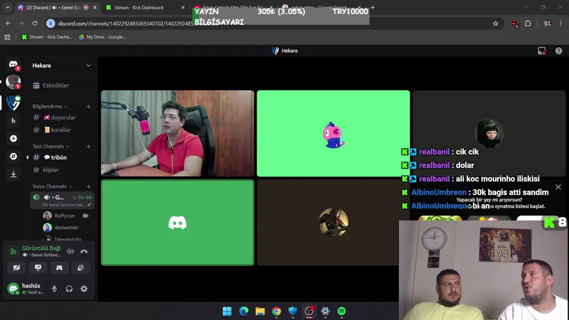Share your screen button

tap(38, 268)
